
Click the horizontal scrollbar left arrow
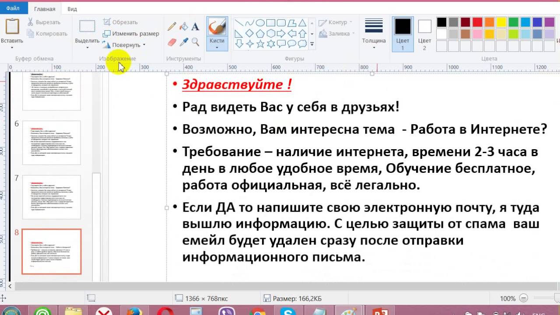[10, 286]
